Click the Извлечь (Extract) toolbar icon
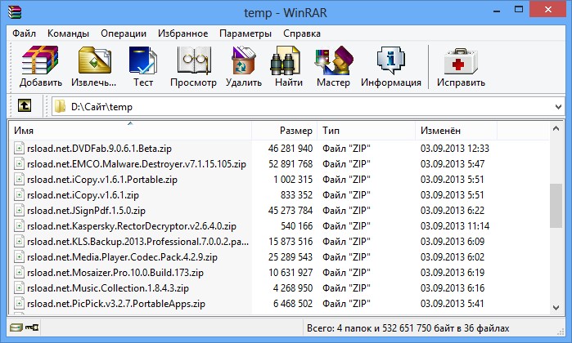The width and height of the screenshot is (572, 343). click(94, 67)
